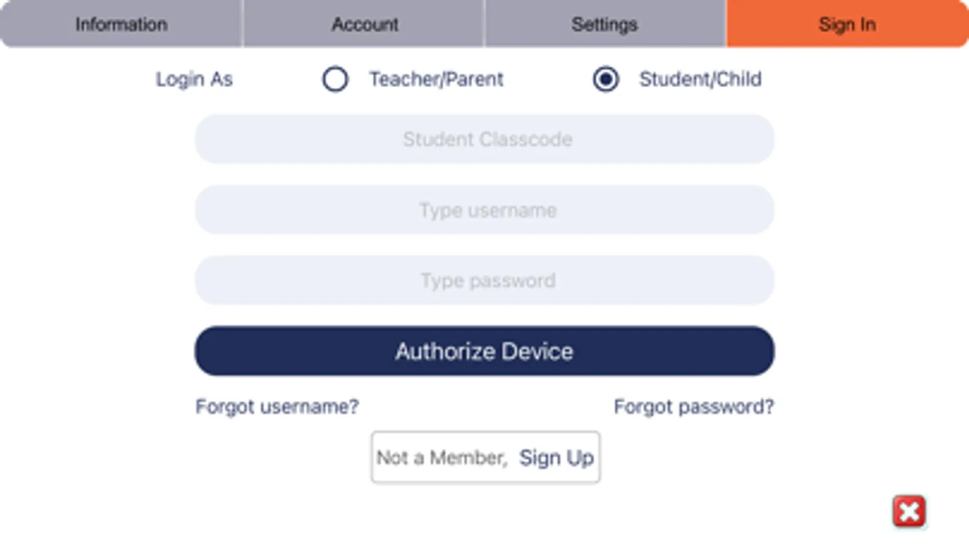Focus the Type password field
Image resolution: width=969 pixels, height=545 pixels.
coord(484,280)
